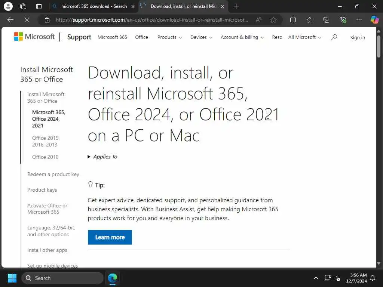
Task: Expand the Account & billing dropdown
Action: (x=242, y=37)
